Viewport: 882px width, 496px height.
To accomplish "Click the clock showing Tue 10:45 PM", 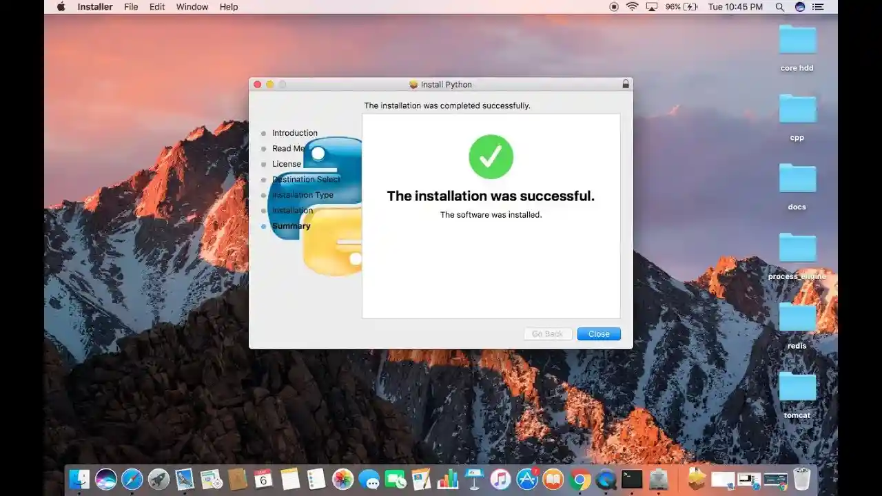I will [735, 7].
